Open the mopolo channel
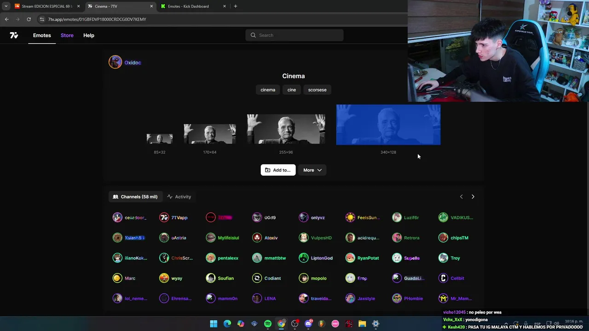The width and height of the screenshot is (589, 331). 313,278
